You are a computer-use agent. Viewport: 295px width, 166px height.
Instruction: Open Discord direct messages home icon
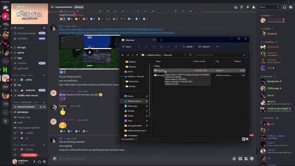[6, 8]
